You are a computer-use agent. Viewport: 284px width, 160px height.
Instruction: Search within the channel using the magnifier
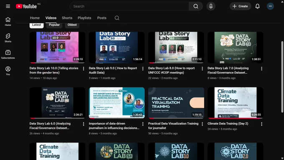(x=117, y=18)
